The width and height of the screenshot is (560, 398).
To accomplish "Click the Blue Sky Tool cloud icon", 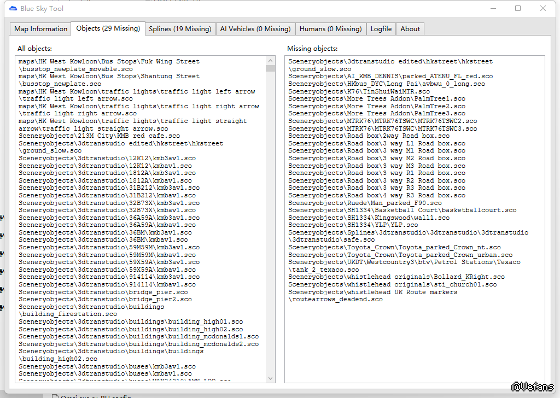I will 13,8.
